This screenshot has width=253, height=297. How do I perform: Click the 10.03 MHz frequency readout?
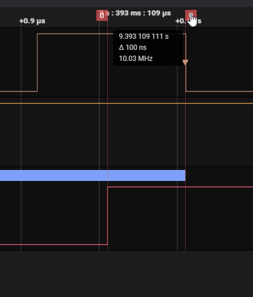pyautogui.click(x=136, y=59)
